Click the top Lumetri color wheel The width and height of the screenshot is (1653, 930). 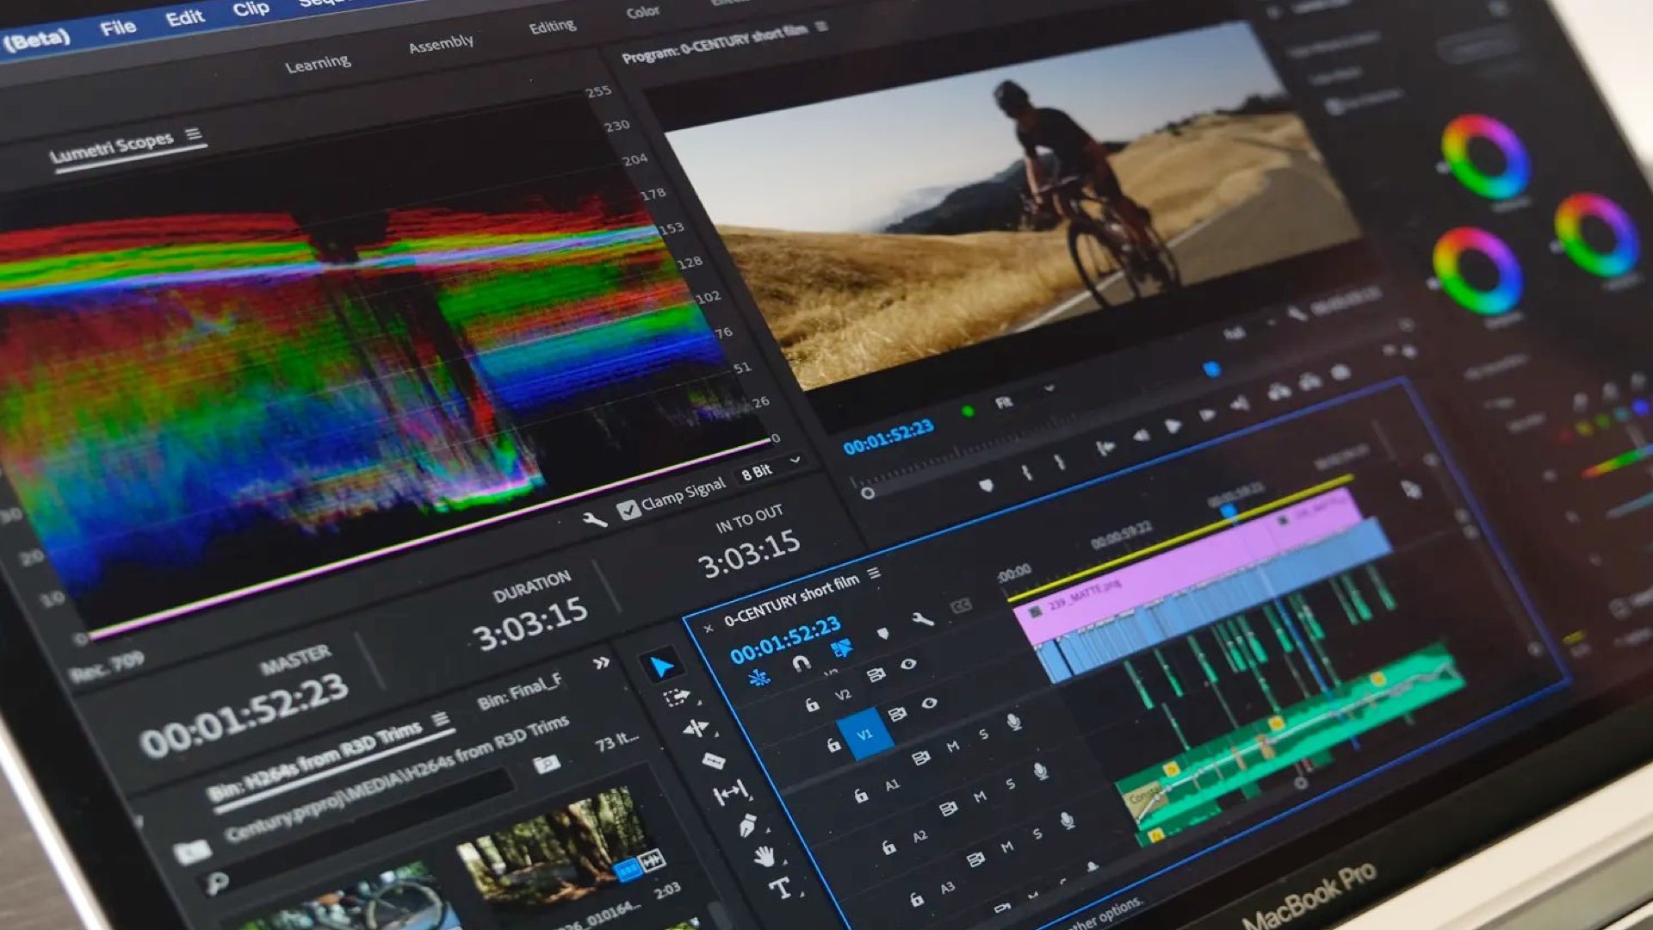[x=1484, y=157]
